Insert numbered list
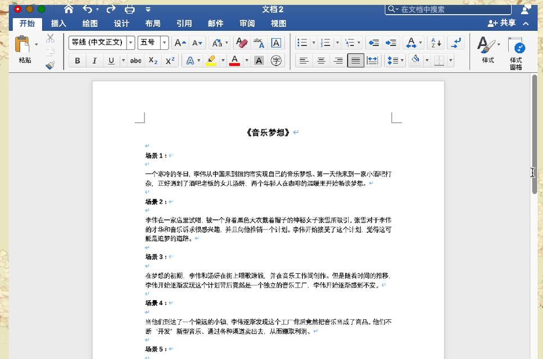Screen dimensions: 543x359 (x=325, y=43)
